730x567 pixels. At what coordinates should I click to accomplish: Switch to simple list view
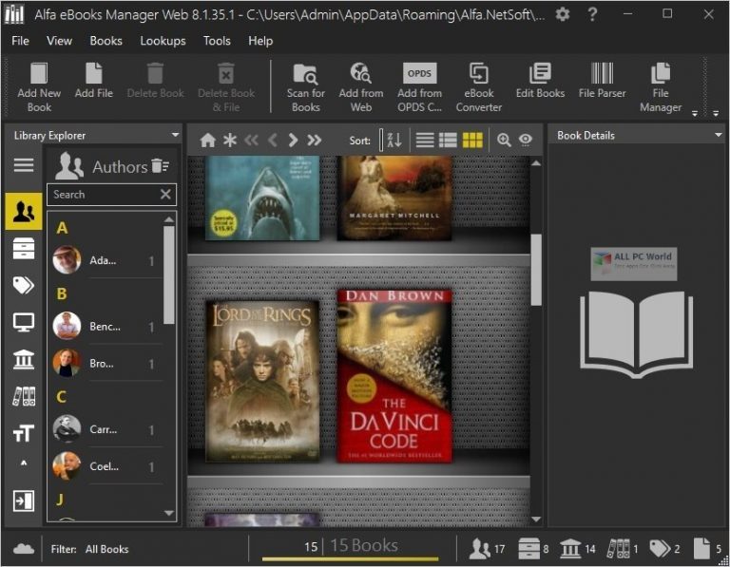click(425, 140)
